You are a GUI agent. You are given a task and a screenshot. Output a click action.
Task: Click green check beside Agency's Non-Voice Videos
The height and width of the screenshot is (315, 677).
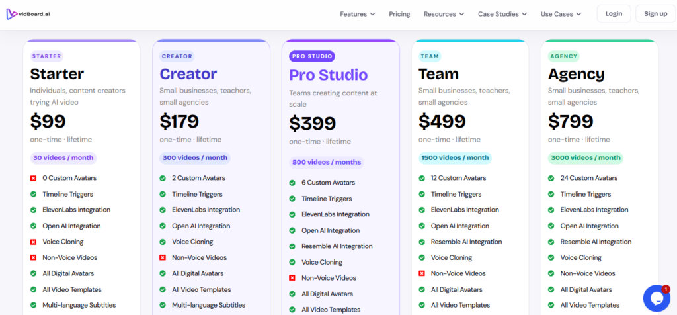click(x=551, y=273)
